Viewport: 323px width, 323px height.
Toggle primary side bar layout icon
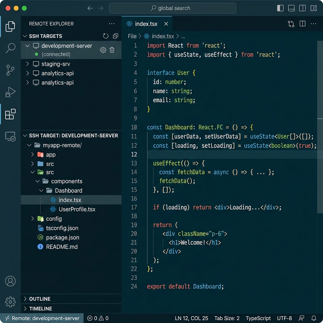280,8
